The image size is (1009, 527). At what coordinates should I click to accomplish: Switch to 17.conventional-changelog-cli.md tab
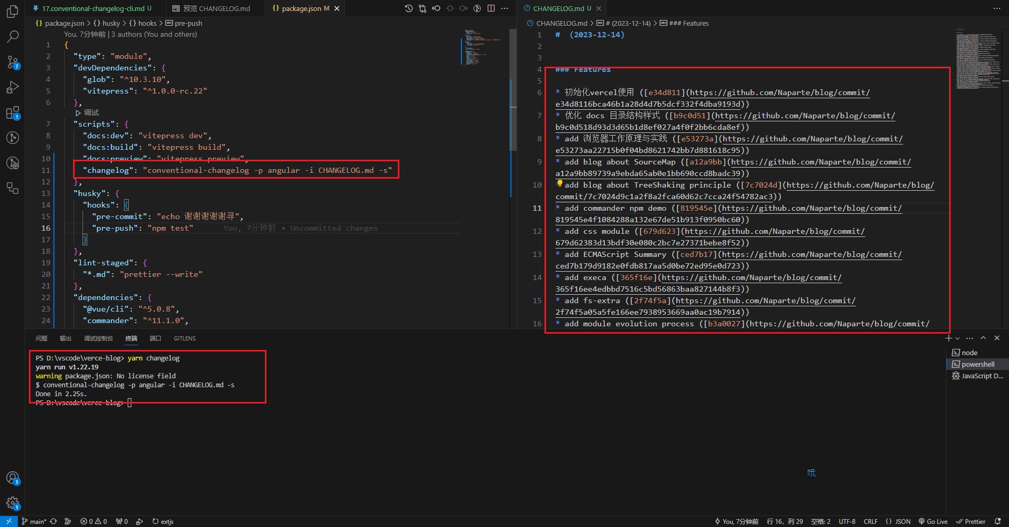[92, 8]
